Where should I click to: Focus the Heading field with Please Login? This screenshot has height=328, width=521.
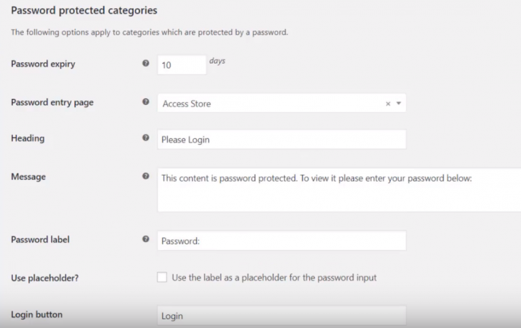(281, 140)
